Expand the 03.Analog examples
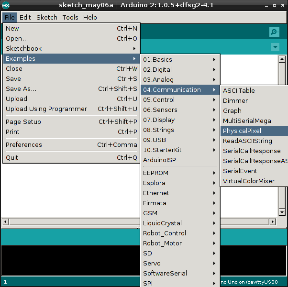The width and height of the screenshot is (288, 287). [180, 80]
